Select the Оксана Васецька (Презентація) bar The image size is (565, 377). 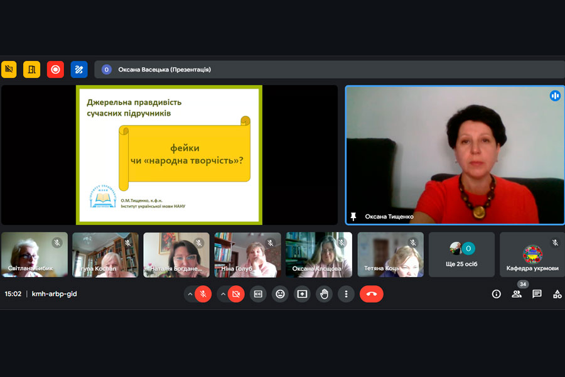point(330,70)
